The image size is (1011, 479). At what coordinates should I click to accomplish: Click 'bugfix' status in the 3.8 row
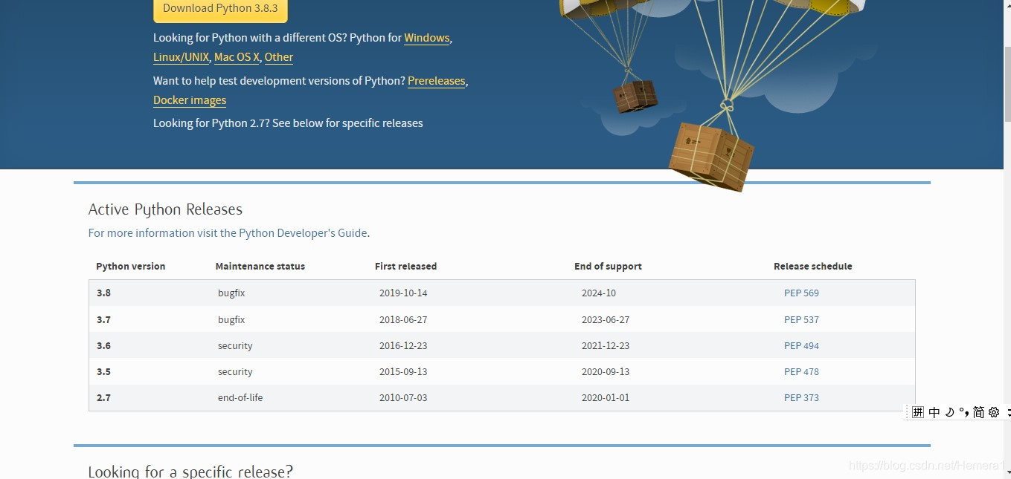click(x=231, y=293)
